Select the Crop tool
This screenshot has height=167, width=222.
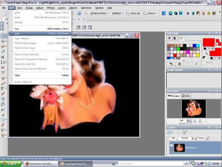point(3,57)
